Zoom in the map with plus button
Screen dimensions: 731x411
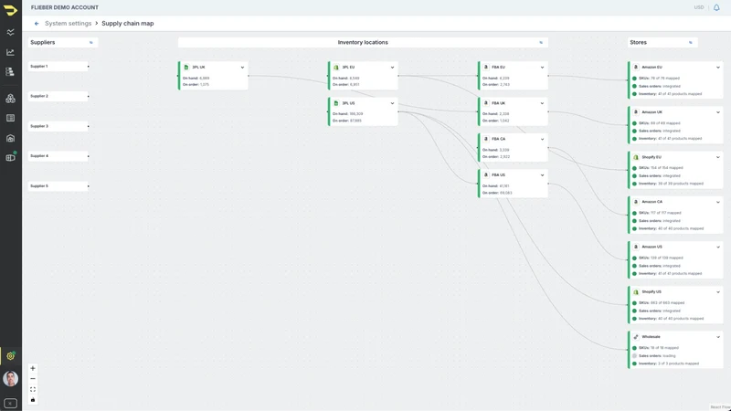click(33, 368)
